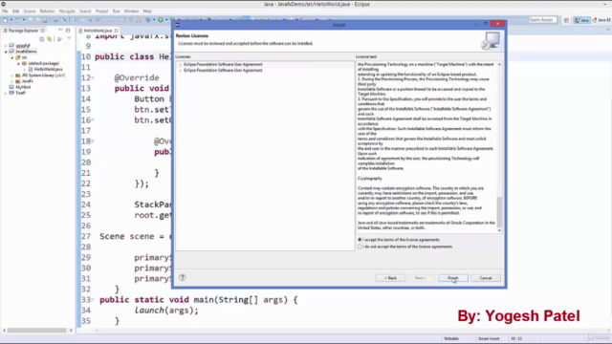
Task: Switch to the Java EE perspective
Action: (x=602, y=20)
